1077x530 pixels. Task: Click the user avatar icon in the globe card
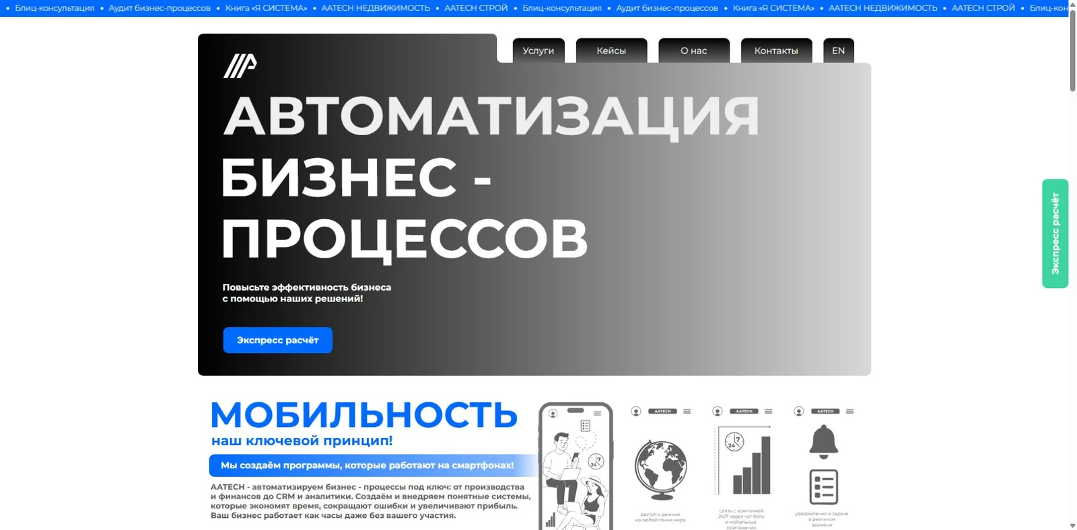pos(636,411)
